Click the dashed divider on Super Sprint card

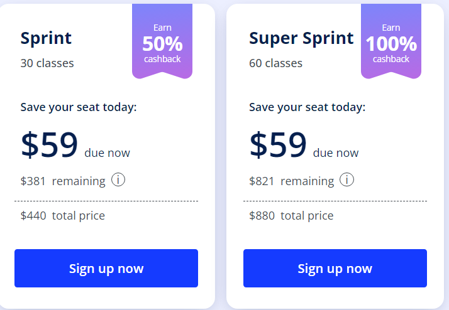(x=335, y=201)
